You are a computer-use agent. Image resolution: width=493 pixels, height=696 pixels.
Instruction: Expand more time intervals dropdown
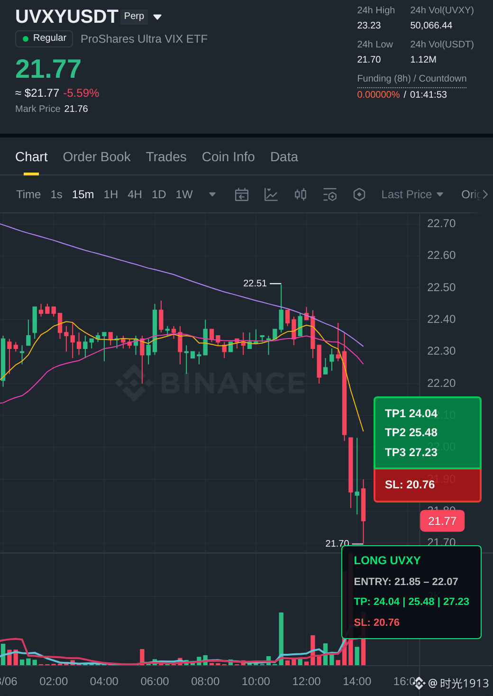point(212,194)
